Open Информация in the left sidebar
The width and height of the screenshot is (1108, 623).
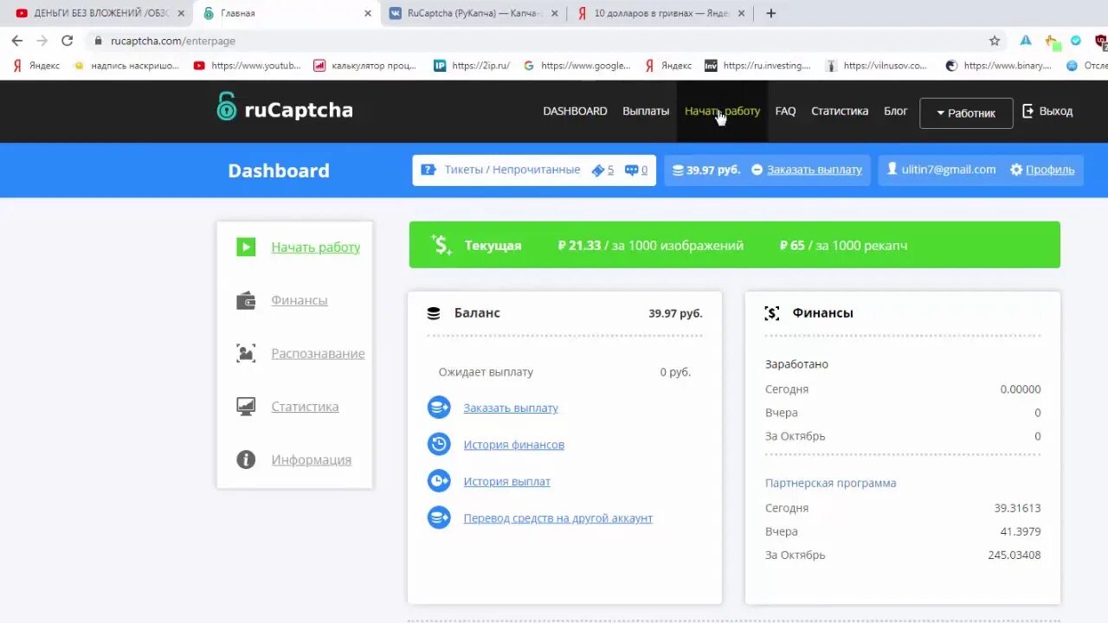tap(312, 459)
